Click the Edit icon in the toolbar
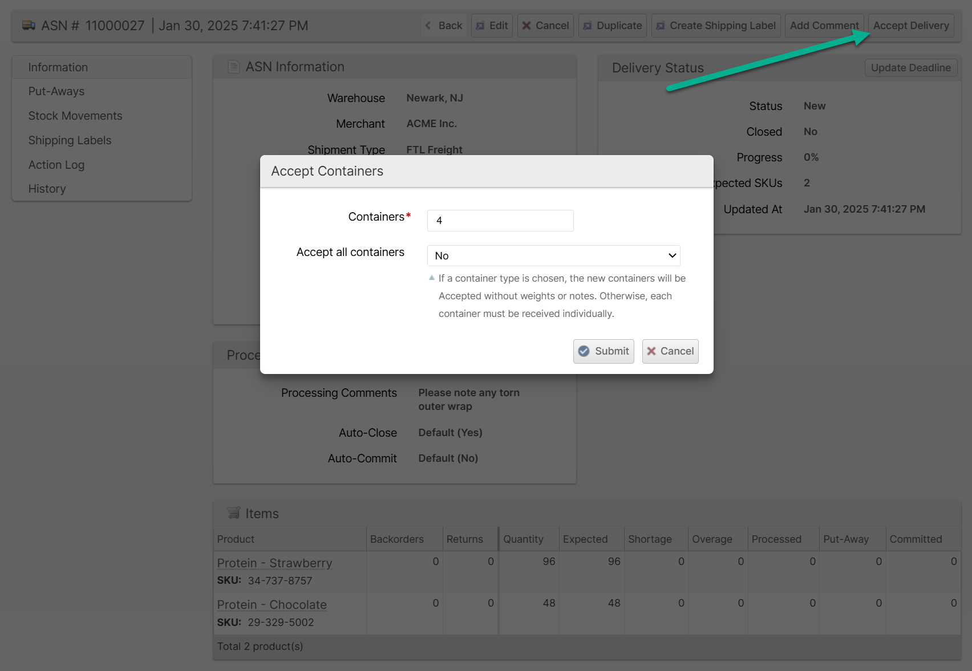972x671 pixels. 480,26
